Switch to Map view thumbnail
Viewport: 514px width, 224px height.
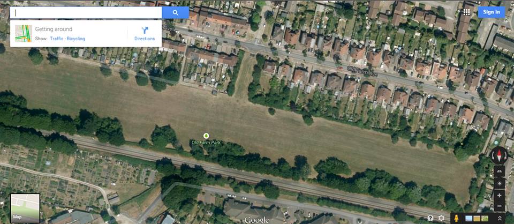pos(25,208)
